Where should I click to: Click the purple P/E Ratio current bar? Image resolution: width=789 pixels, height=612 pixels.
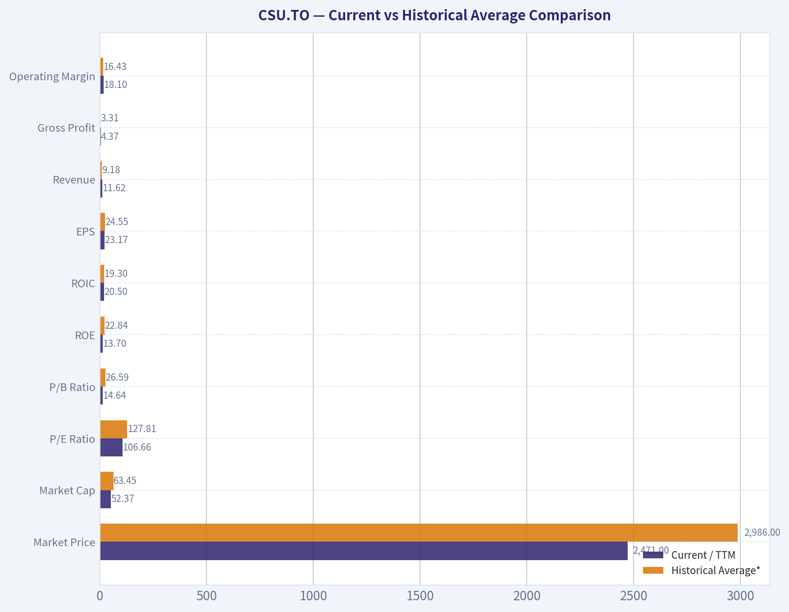[x=111, y=447]
